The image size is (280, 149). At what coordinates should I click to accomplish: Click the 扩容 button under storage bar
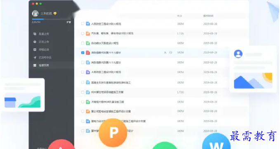point(69,22)
